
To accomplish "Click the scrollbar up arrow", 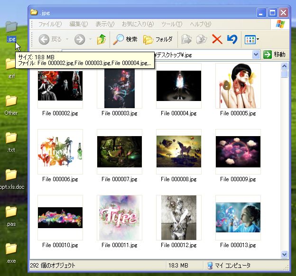I will [x=284, y=66].
